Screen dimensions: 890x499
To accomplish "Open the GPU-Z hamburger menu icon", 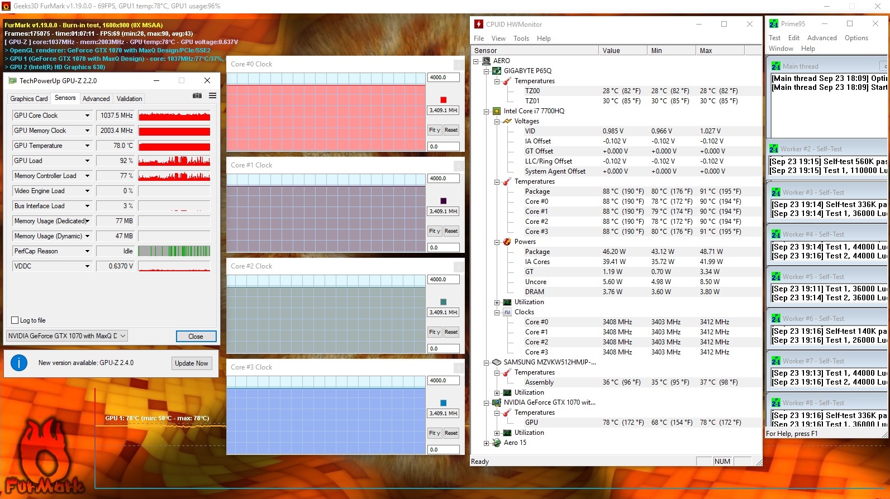I will [212, 96].
